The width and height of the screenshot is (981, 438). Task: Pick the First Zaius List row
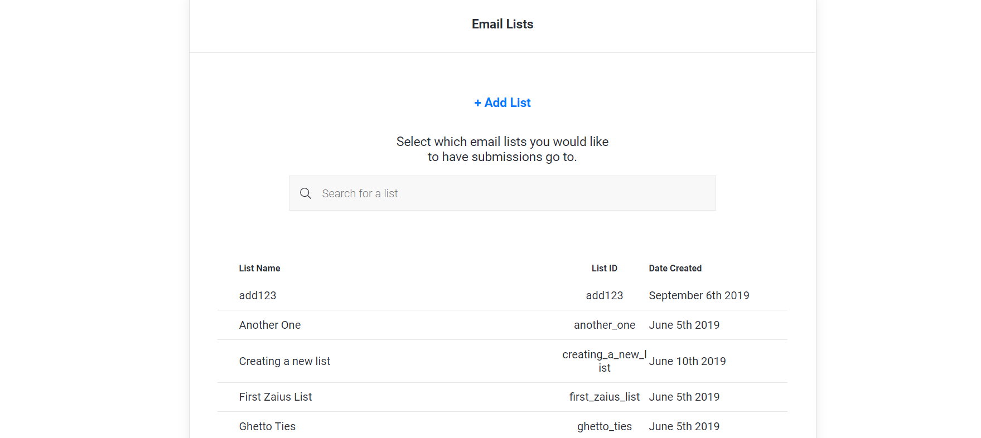276,397
